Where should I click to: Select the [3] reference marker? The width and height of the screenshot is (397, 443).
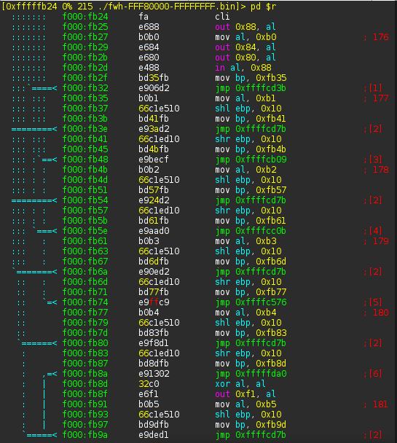(x=373, y=160)
